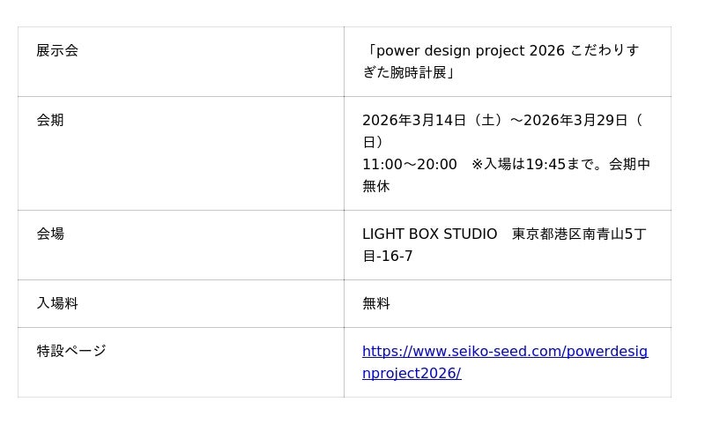Screen dimensions: 705x424
Task: Click the 会期 row label
Action: tap(50, 121)
